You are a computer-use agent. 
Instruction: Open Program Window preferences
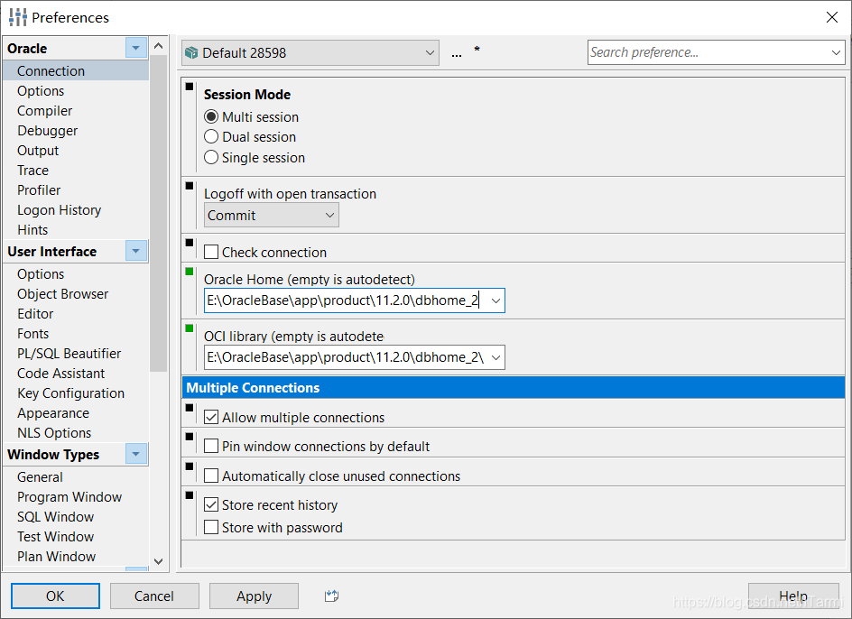69,496
